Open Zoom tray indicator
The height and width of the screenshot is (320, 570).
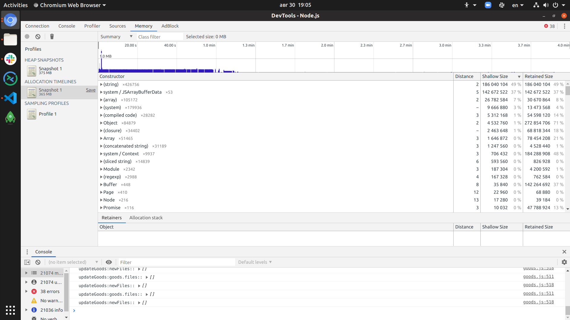tap(488, 5)
